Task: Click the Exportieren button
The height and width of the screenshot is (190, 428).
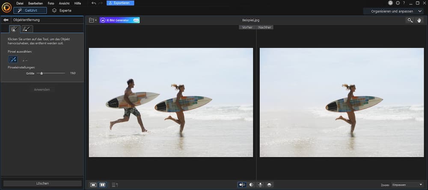Action: coord(120,3)
